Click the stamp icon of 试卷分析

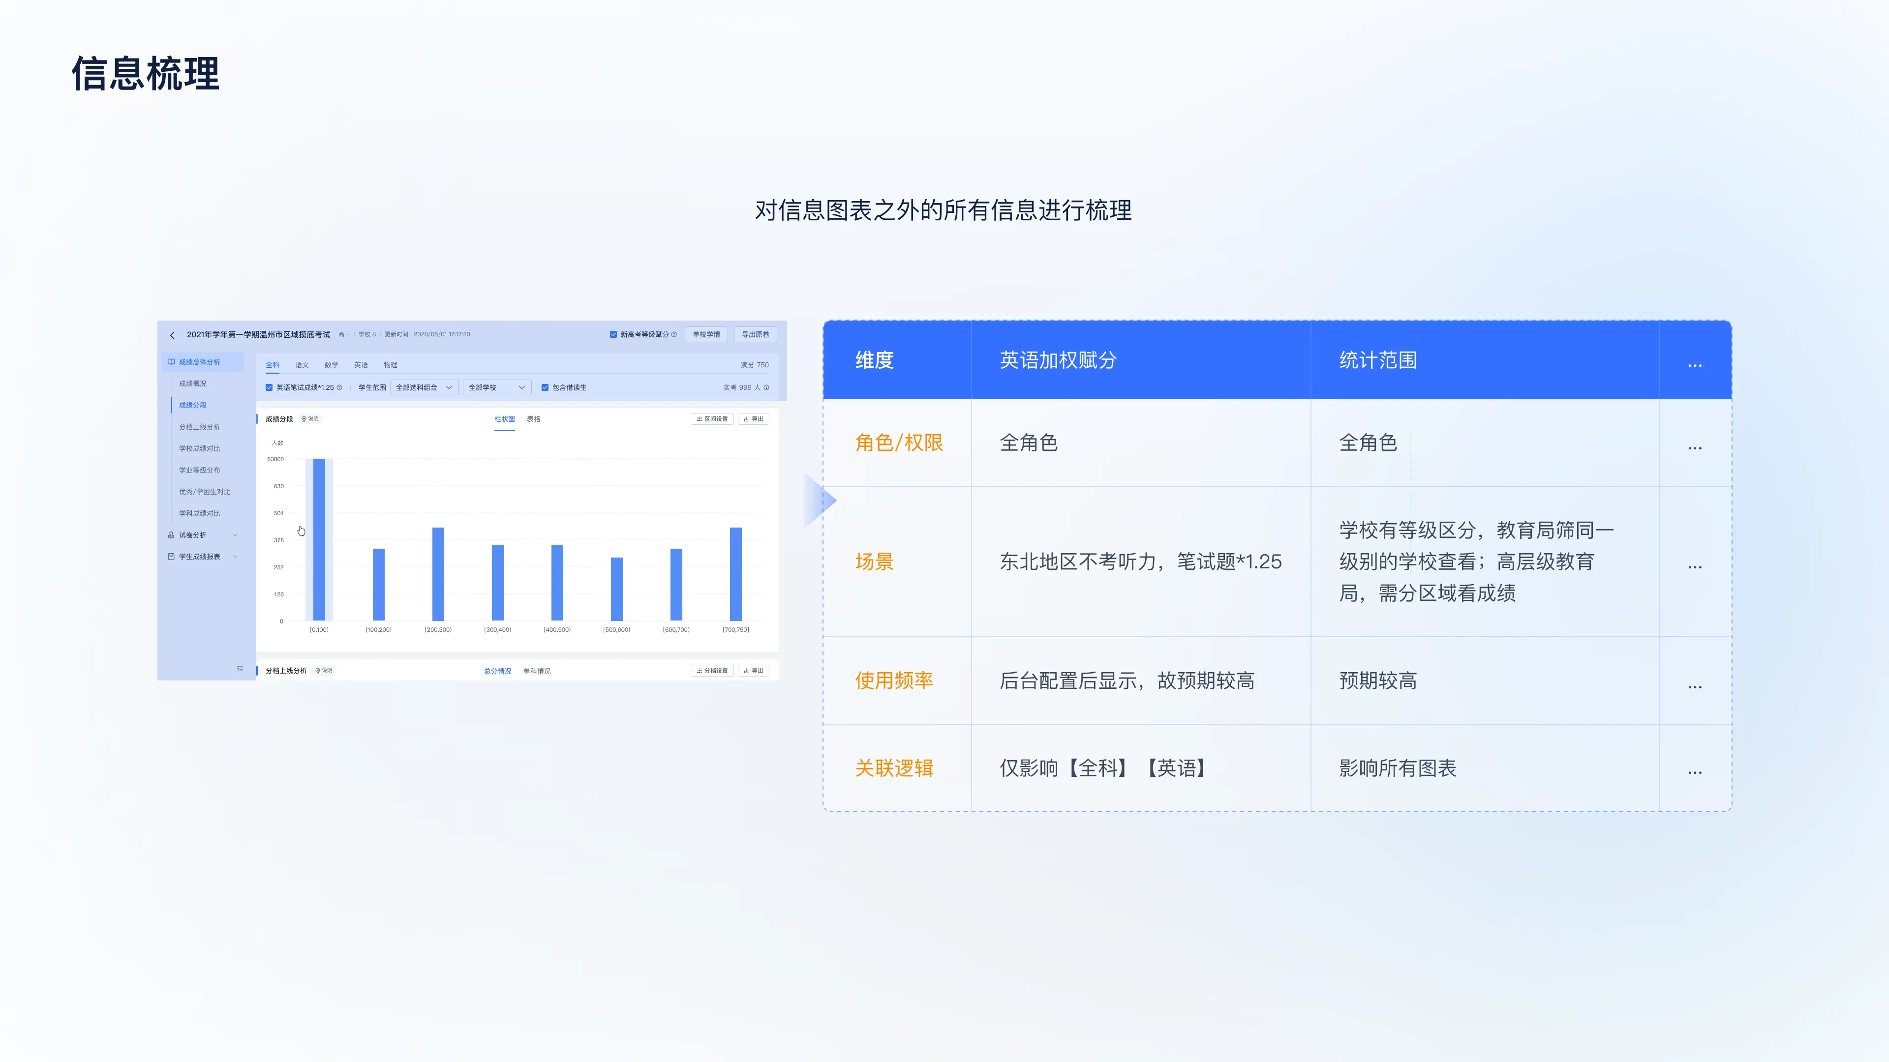(x=171, y=534)
